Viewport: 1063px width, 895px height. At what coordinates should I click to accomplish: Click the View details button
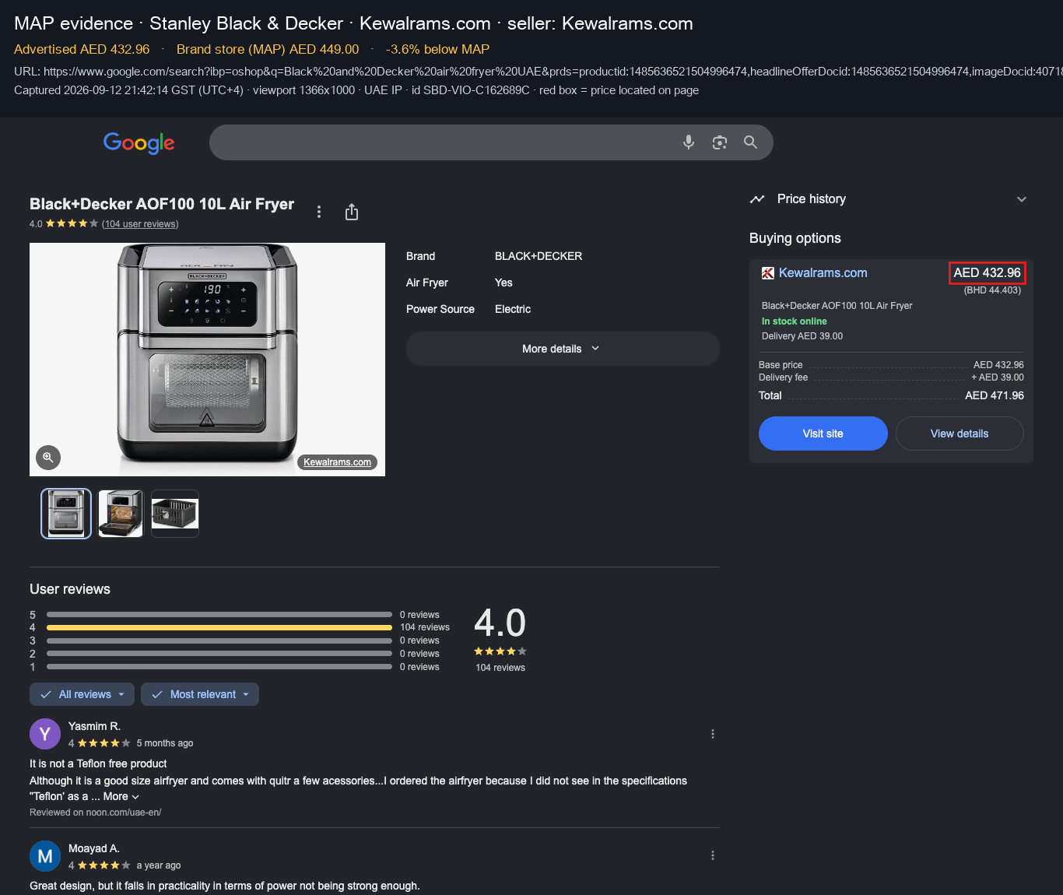[960, 433]
